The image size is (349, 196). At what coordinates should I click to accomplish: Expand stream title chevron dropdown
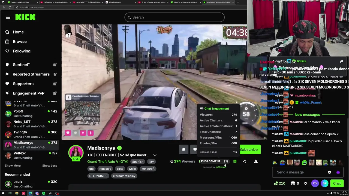tap(155, 155)
